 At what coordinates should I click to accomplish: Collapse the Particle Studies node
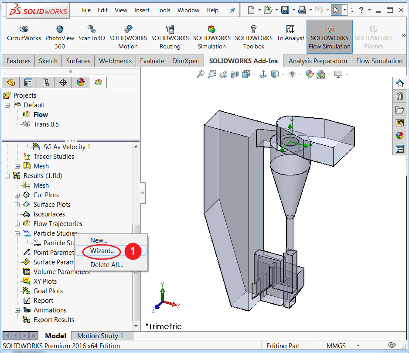[x=17, y=234]
